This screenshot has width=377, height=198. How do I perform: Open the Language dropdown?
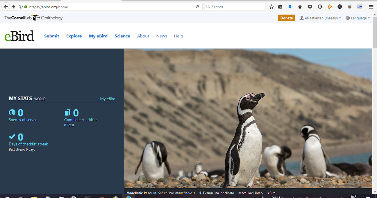358,18
